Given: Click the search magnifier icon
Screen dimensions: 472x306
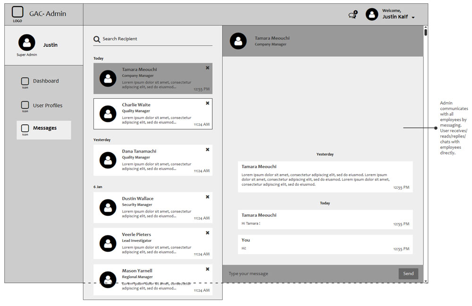Looking at the screenshot, I should pyautogui.click(x=97, y=39).
